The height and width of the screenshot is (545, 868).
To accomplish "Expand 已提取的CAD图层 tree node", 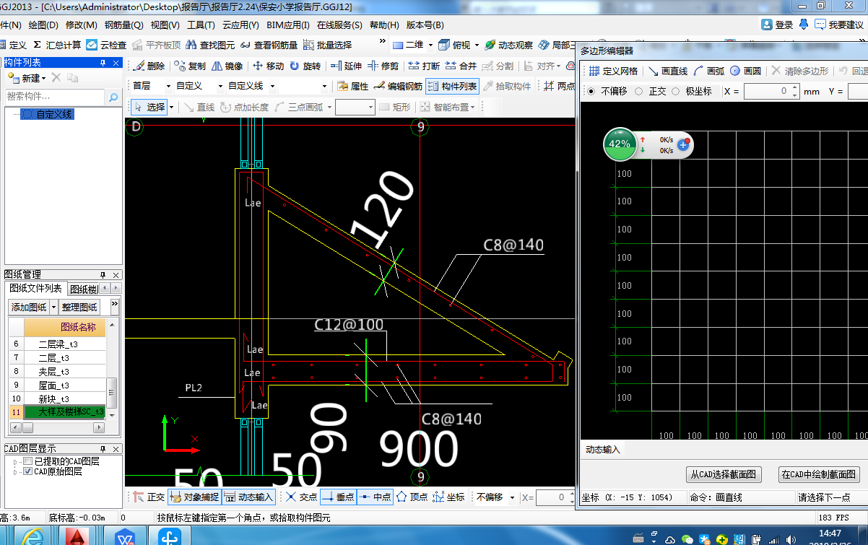I will 16,461.
